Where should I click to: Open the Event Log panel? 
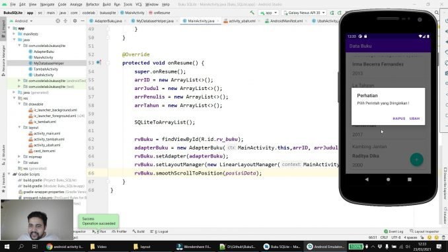coord(393,231)
